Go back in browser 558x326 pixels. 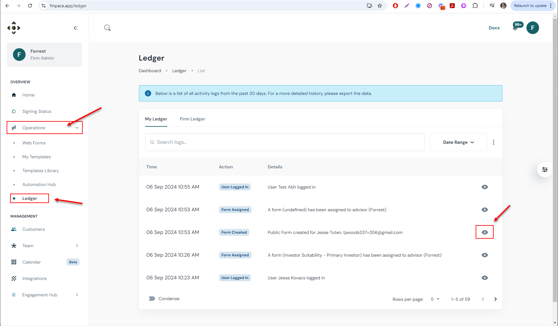[7, 6]
